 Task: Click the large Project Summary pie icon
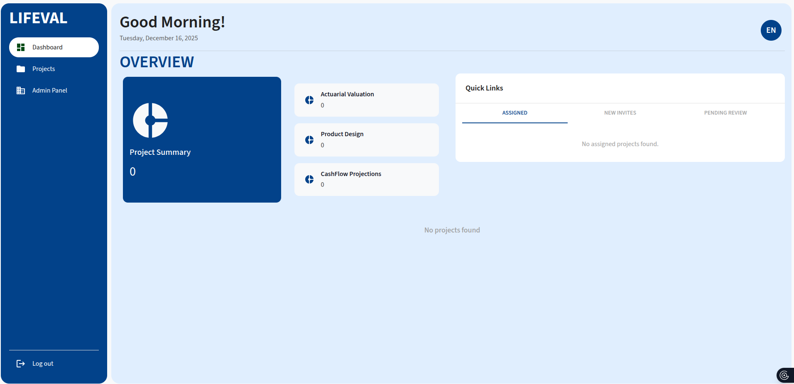click(150, 120)
